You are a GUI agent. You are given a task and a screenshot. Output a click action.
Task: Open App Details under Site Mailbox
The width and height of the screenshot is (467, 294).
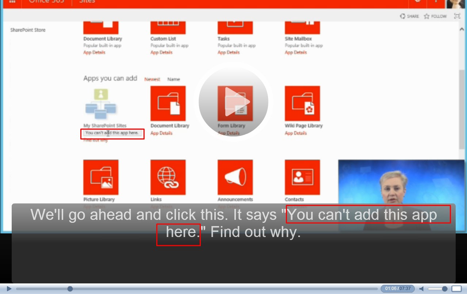click(296, 53)
